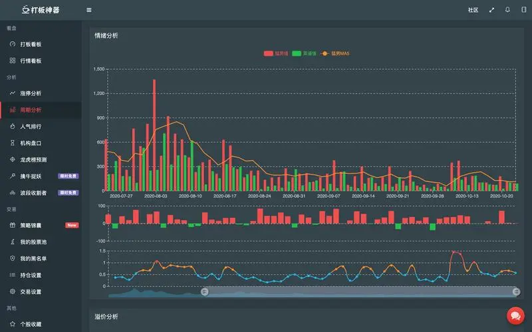
Task: Open the red chat bubble widget
Action: pos(515,315)
